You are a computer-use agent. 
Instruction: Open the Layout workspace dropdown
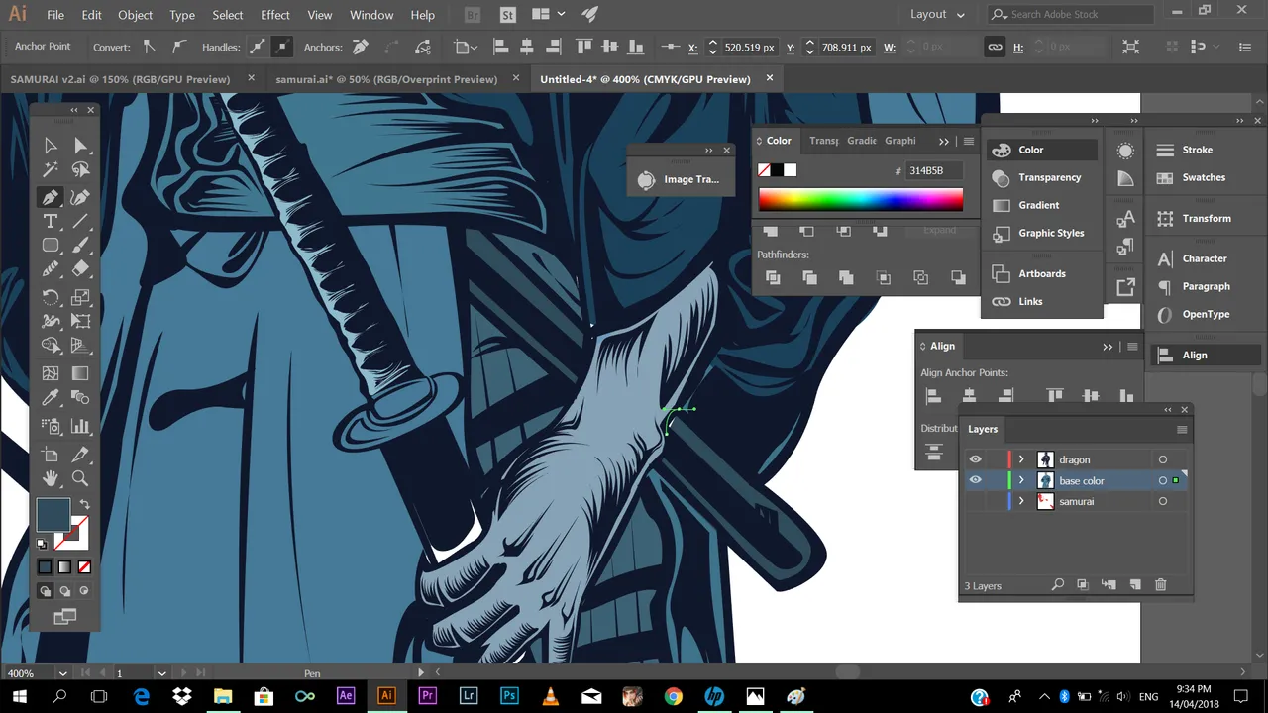click(x=937, y=14)
